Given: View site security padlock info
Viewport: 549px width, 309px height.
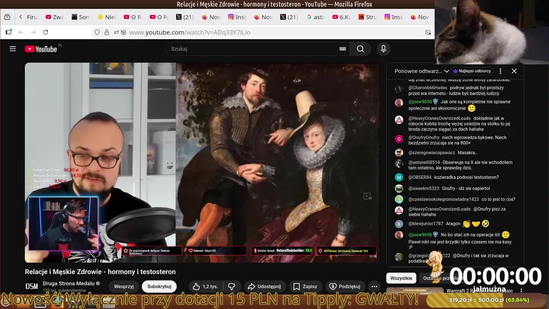Looking at the screenshot, I should (107, 32).
